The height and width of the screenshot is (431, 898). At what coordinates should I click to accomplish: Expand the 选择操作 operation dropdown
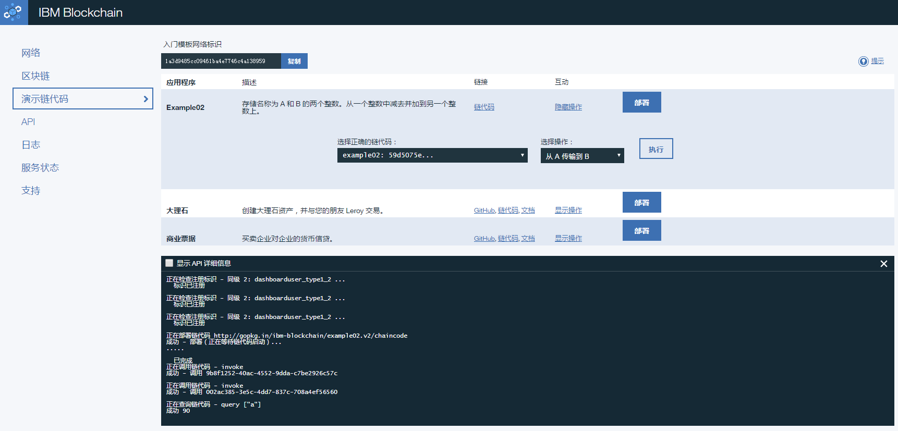coord(581,156)
